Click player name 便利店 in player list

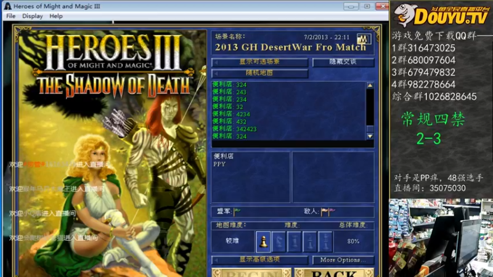224,156
